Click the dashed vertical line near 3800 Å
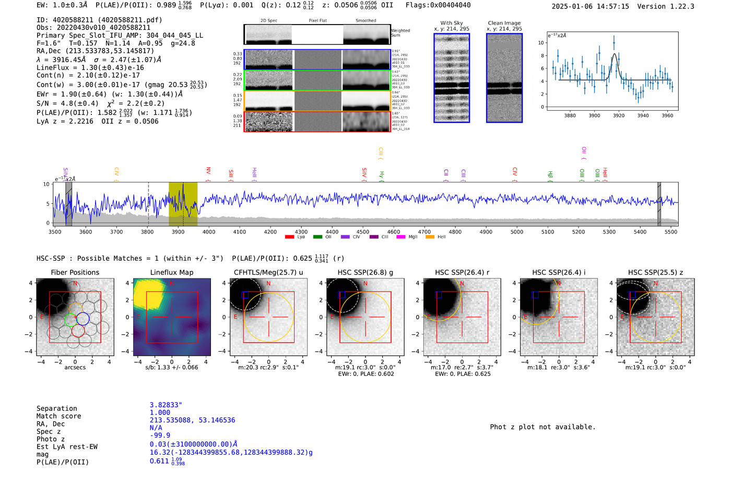731x498 pixels. [x=148, y=204]
